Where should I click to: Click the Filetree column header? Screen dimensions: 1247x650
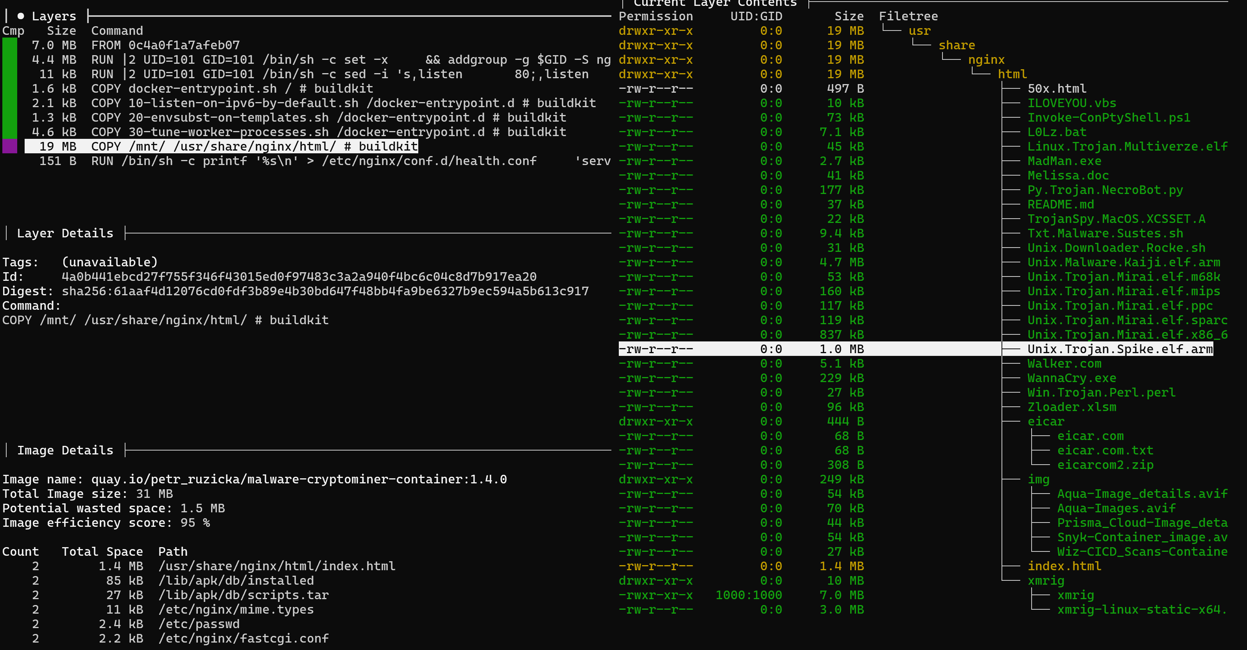coord(908,16)
